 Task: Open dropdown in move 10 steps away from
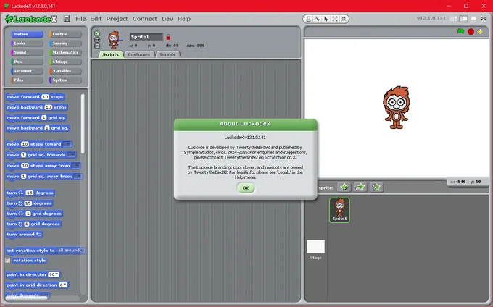tap(75, 165)
